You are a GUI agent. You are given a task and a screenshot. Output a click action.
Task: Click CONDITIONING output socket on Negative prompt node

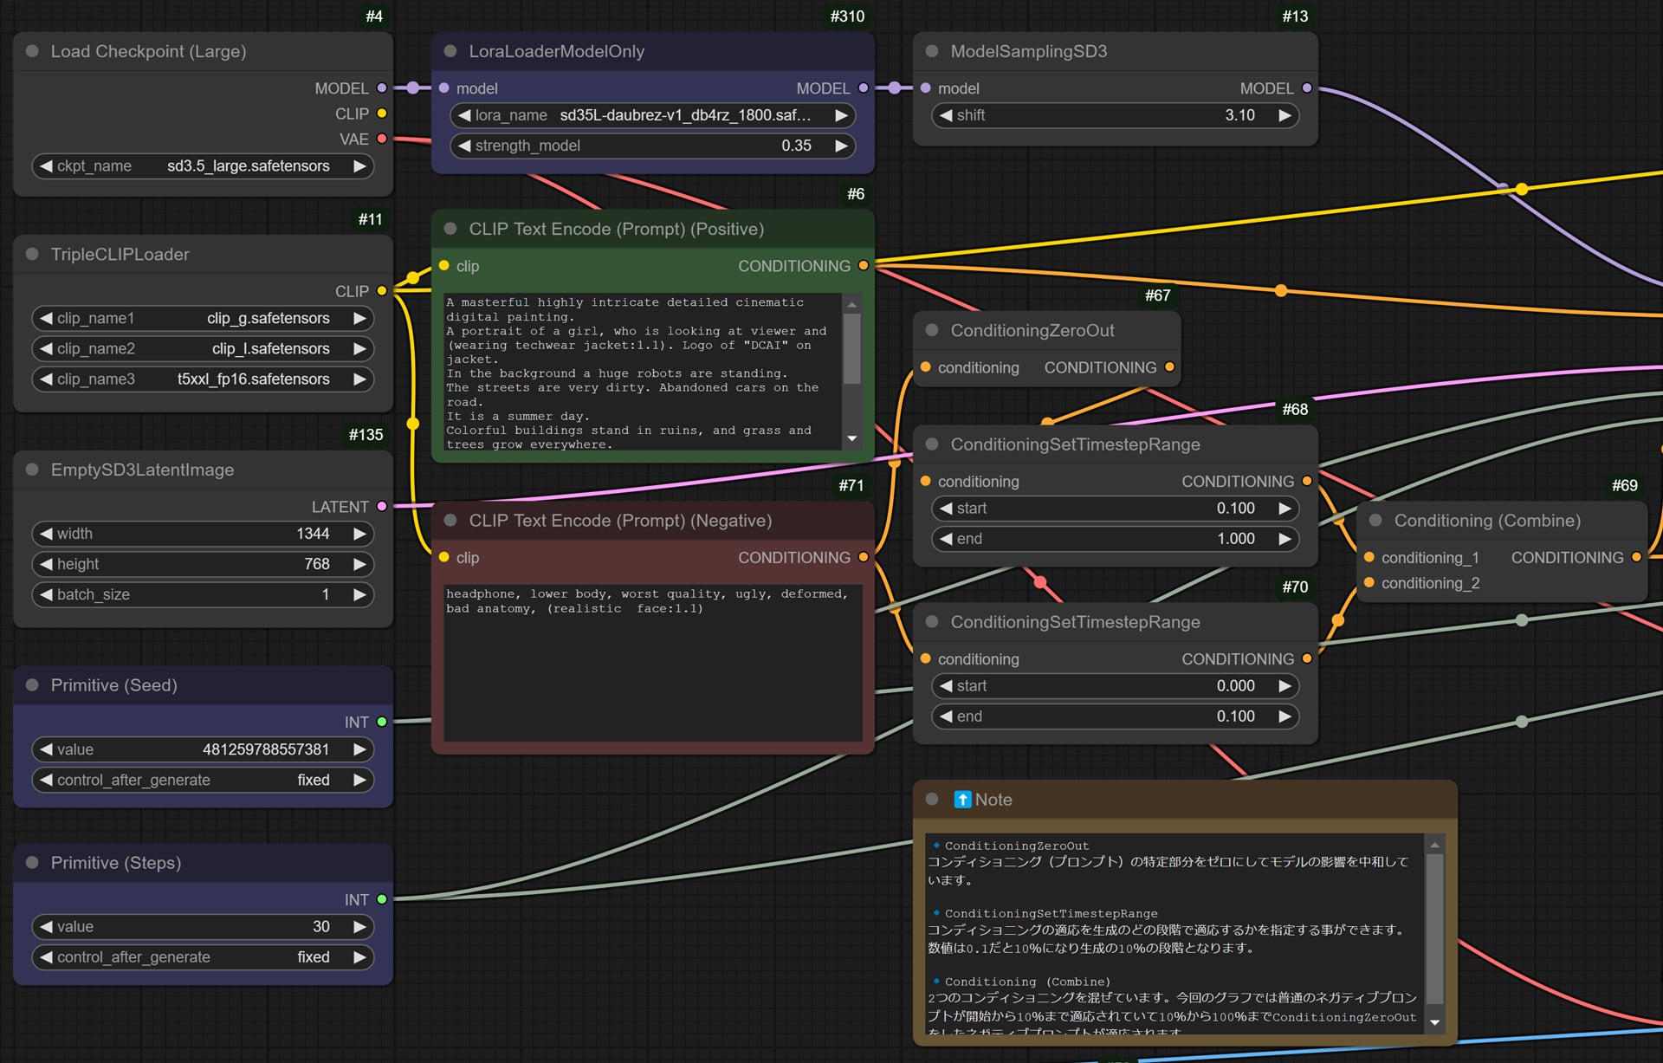click(x=864, y=558)
